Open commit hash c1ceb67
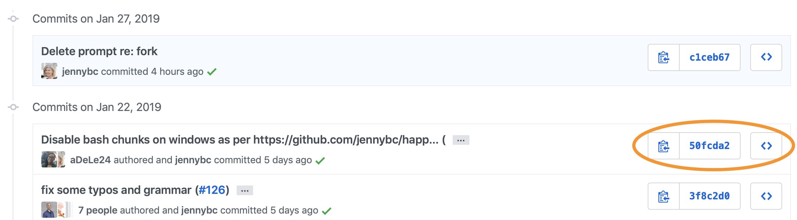This screenshot has height=220, width=797. 709,57
